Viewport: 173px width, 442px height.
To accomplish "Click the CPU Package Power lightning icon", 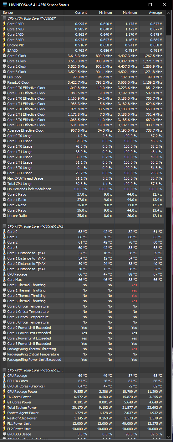I will tap(4, 392).
